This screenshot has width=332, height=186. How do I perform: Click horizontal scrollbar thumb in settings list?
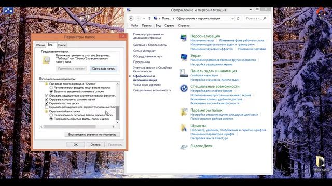pos(70,126)
